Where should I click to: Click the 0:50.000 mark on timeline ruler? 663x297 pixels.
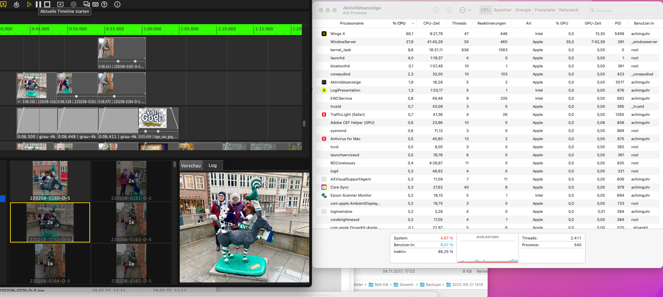click(78, 29)
